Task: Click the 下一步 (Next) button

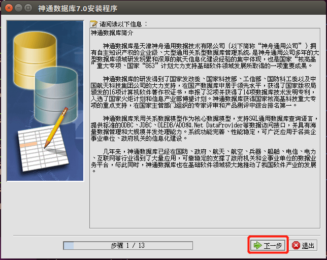Action: coord(268,245)
